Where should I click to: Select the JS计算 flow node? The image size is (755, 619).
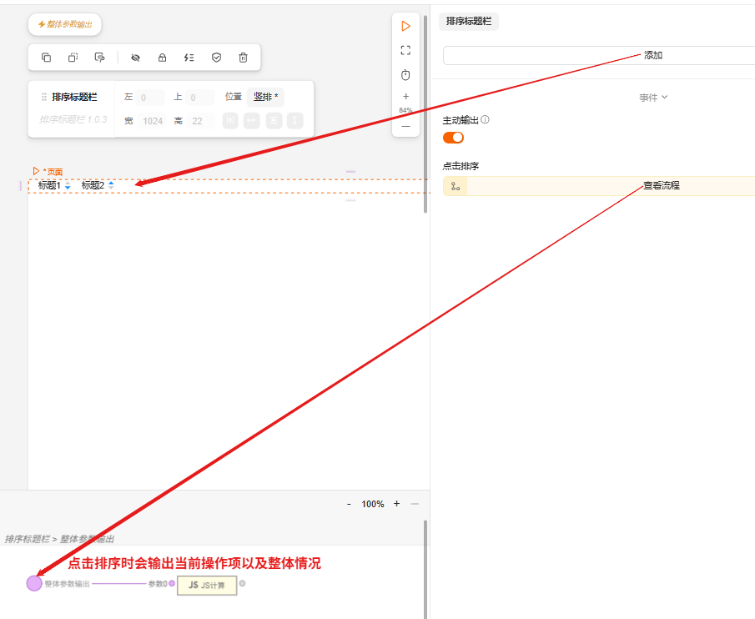pos(207,585)
